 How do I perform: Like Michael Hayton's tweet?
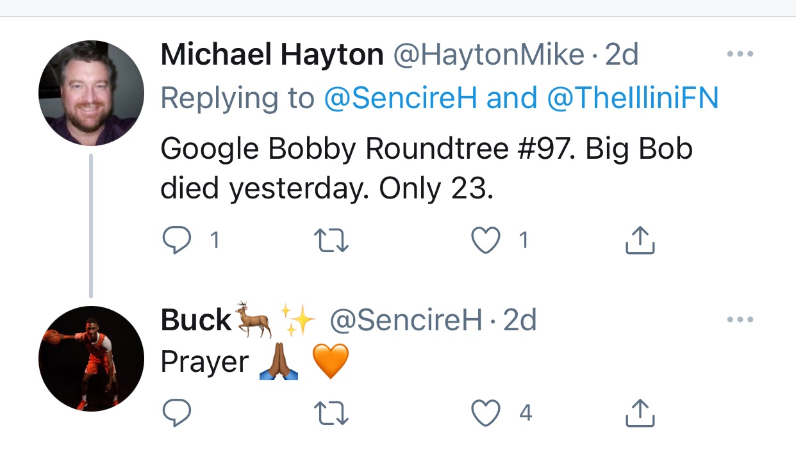pos(485,240)
